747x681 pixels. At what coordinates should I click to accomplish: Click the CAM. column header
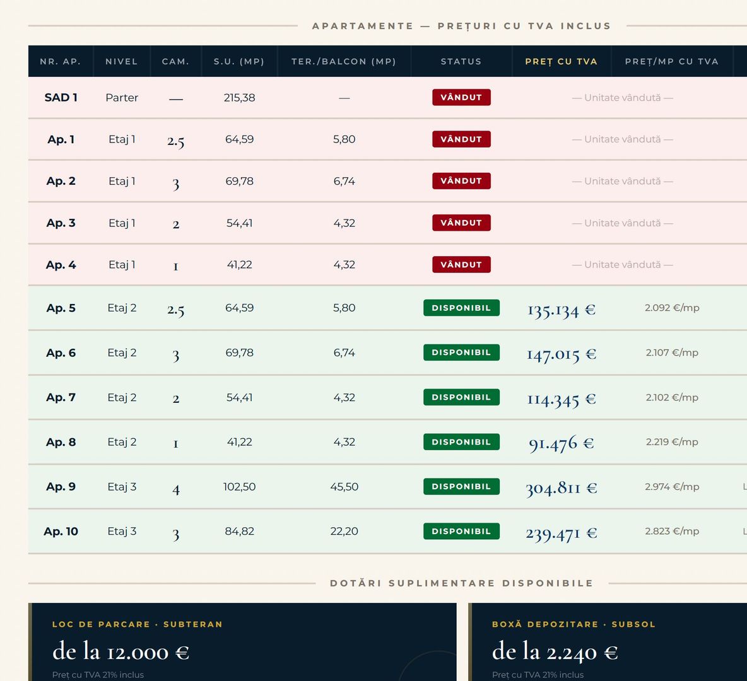coord(176,61)
